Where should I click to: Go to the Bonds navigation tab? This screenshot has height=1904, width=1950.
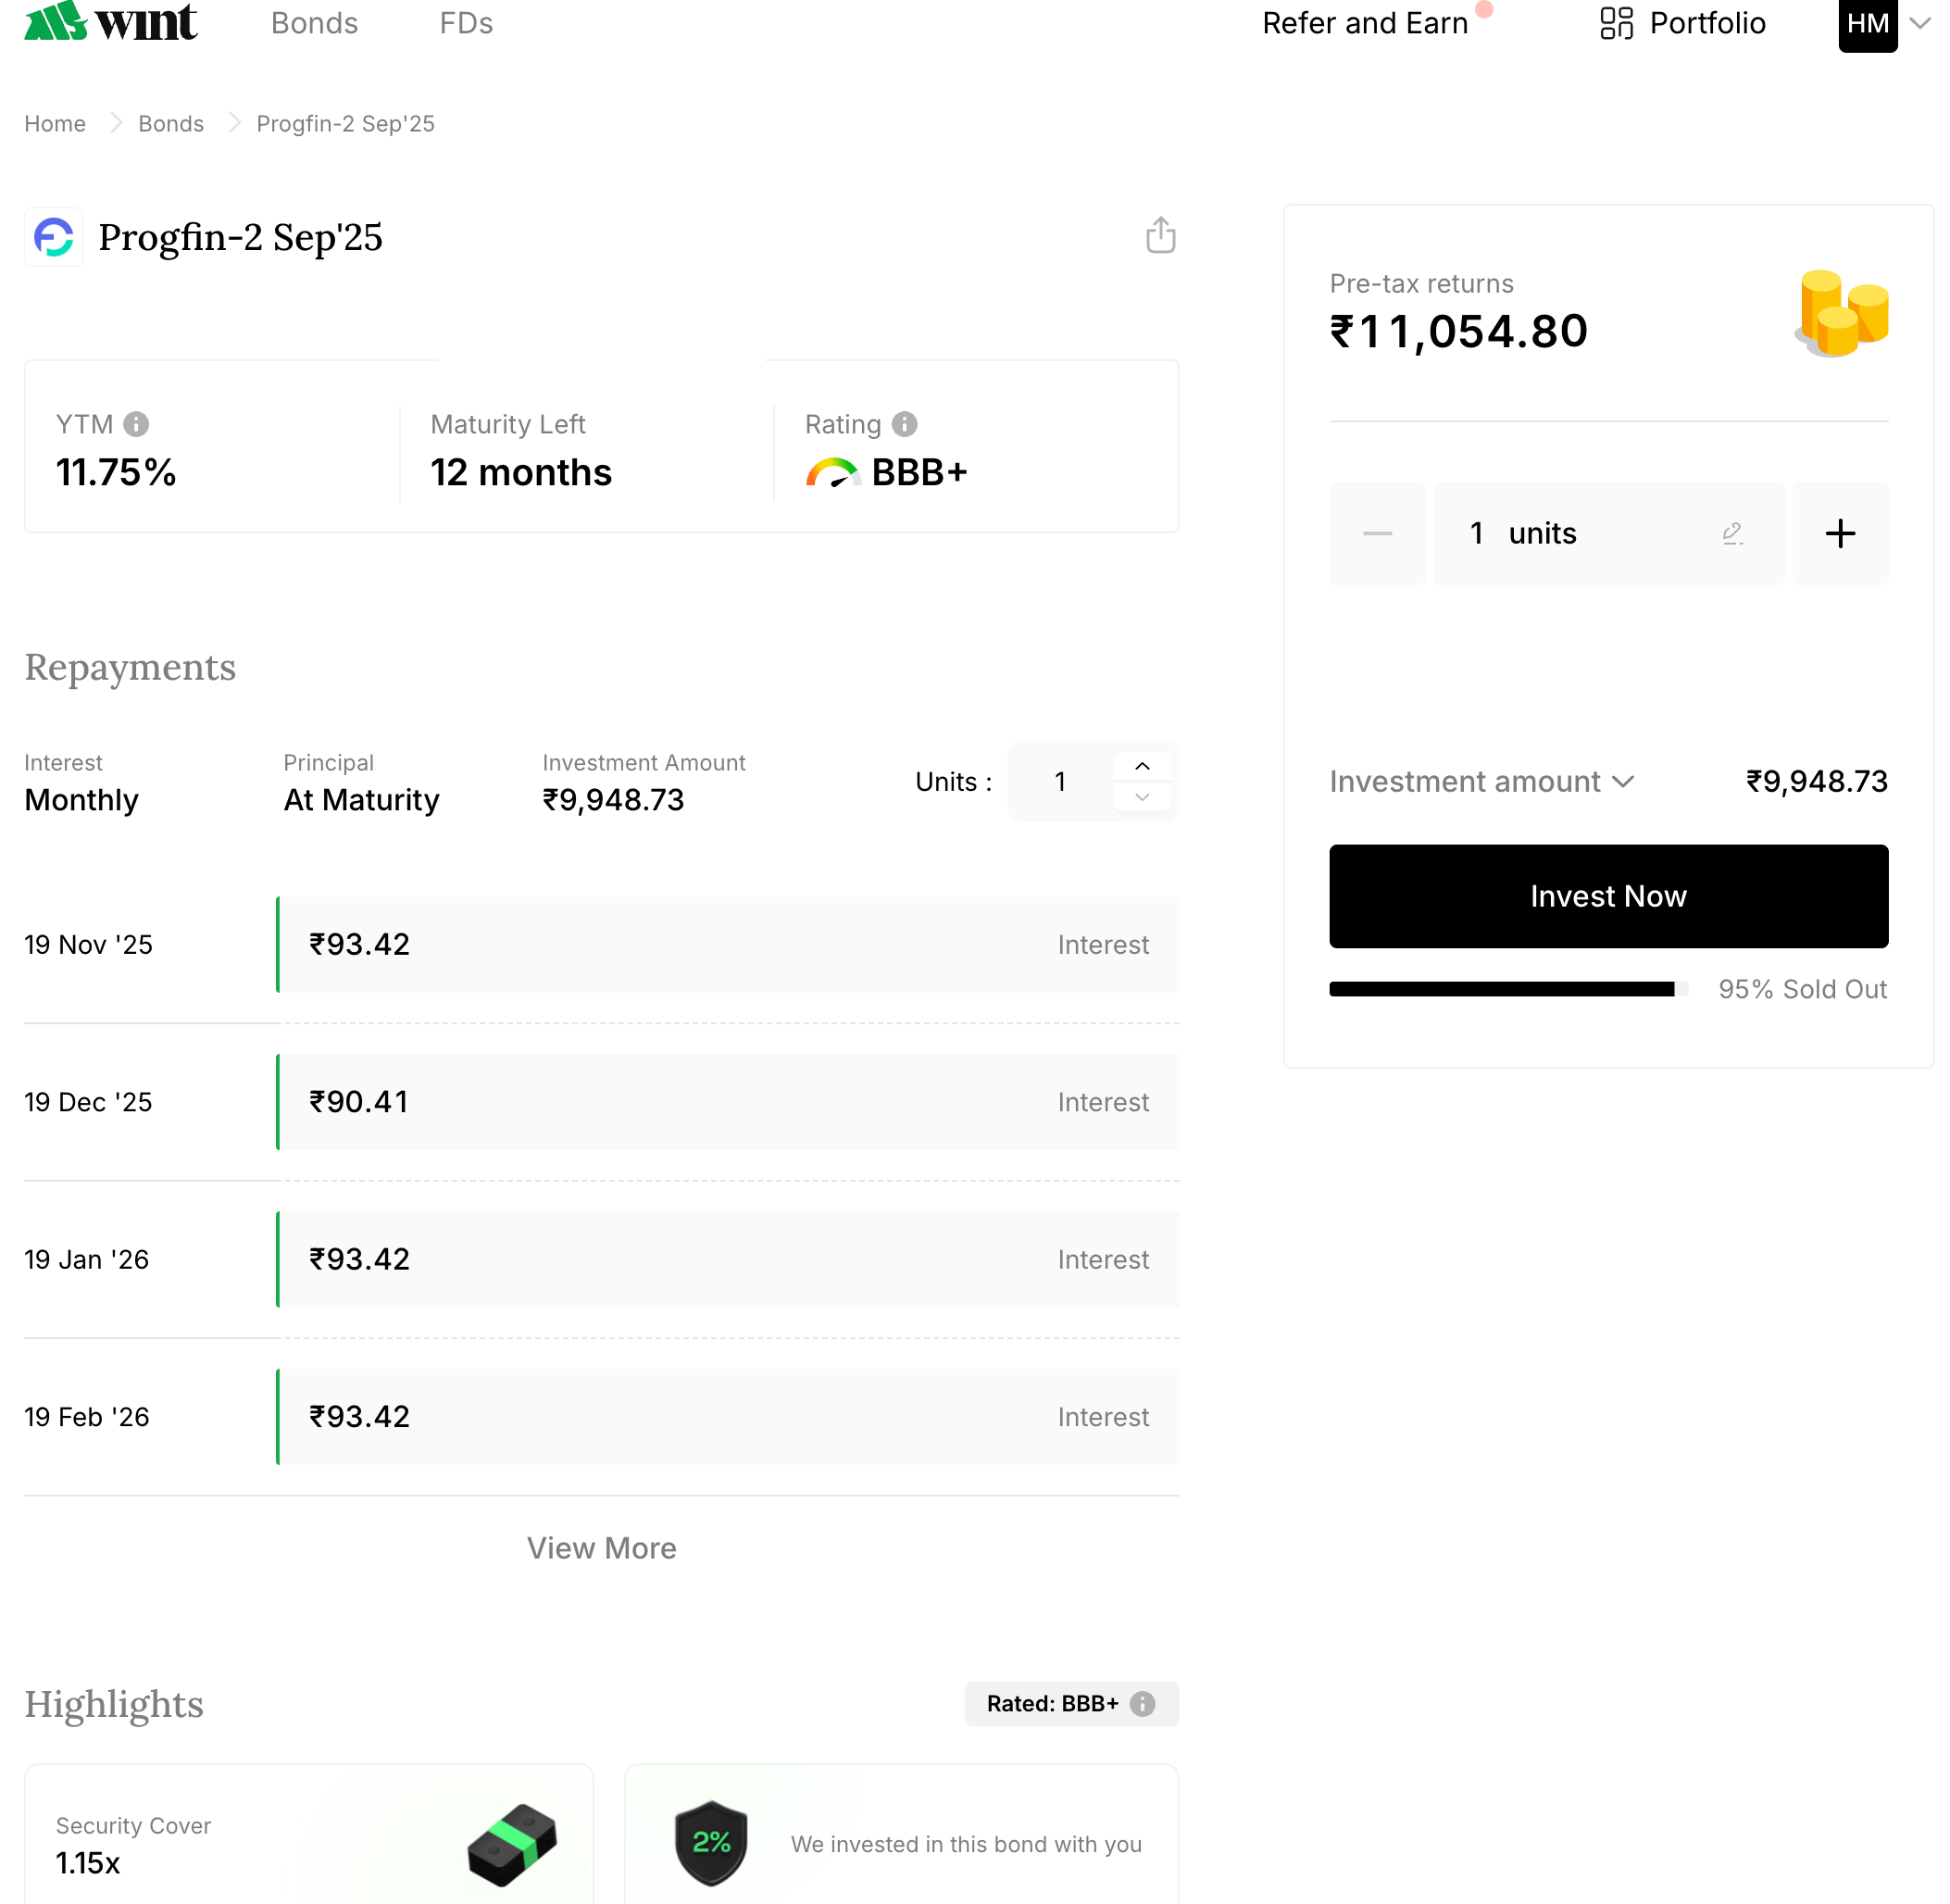(314, 23)
